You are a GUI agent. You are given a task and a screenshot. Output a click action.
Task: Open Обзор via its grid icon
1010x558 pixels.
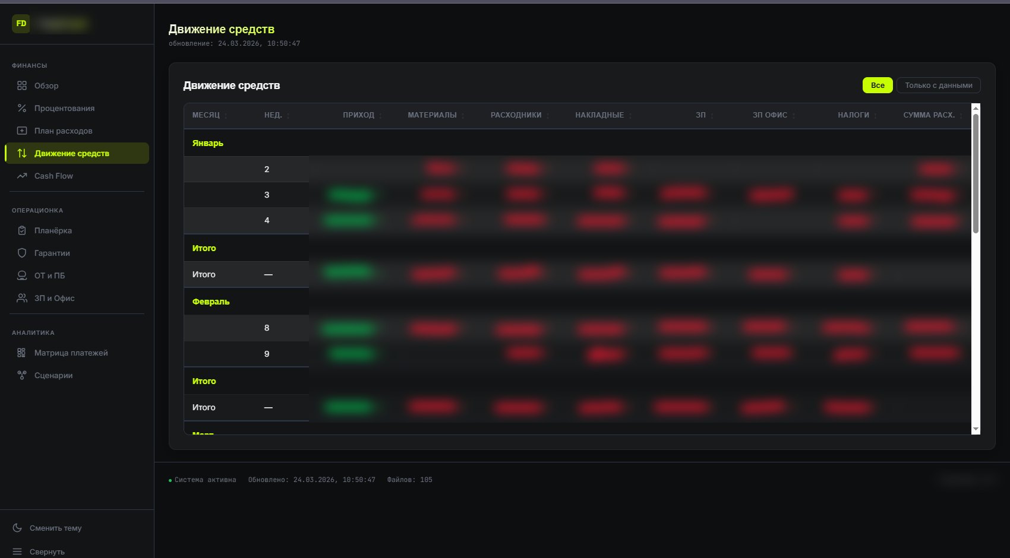(22, 85)
